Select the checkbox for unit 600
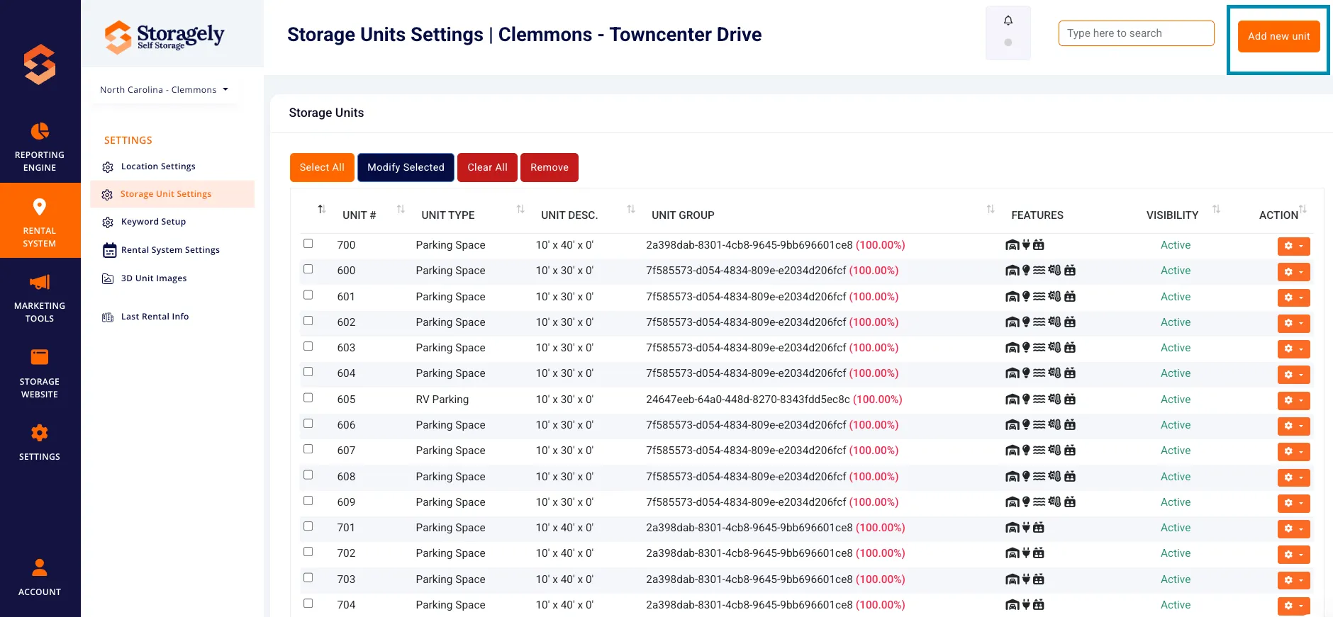The image size is (1333, 617). [308, 269]
